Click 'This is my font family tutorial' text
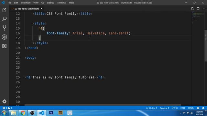 (x=63, y=77)
